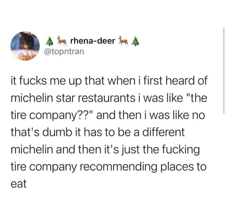Click the deer emoji left of rhena-deer

pos(61,40)
